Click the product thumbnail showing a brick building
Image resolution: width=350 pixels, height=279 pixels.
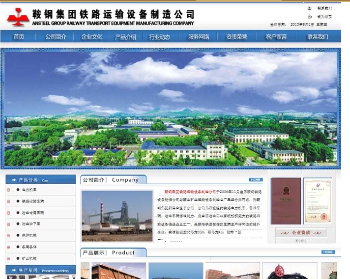pos(233,271)
